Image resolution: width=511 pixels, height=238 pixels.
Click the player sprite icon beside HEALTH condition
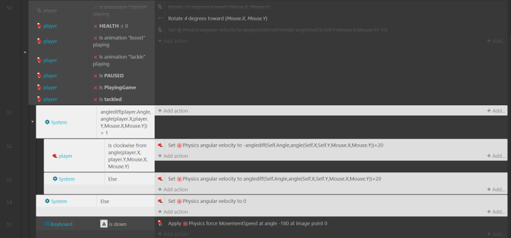[39, 26]
